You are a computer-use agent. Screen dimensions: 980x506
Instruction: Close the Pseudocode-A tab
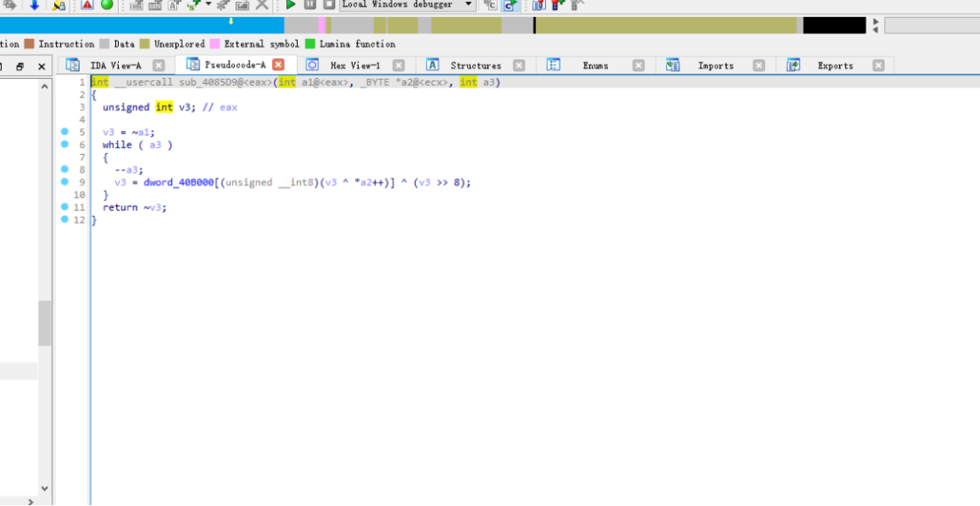pyautogui.click(x=278, y=65)
